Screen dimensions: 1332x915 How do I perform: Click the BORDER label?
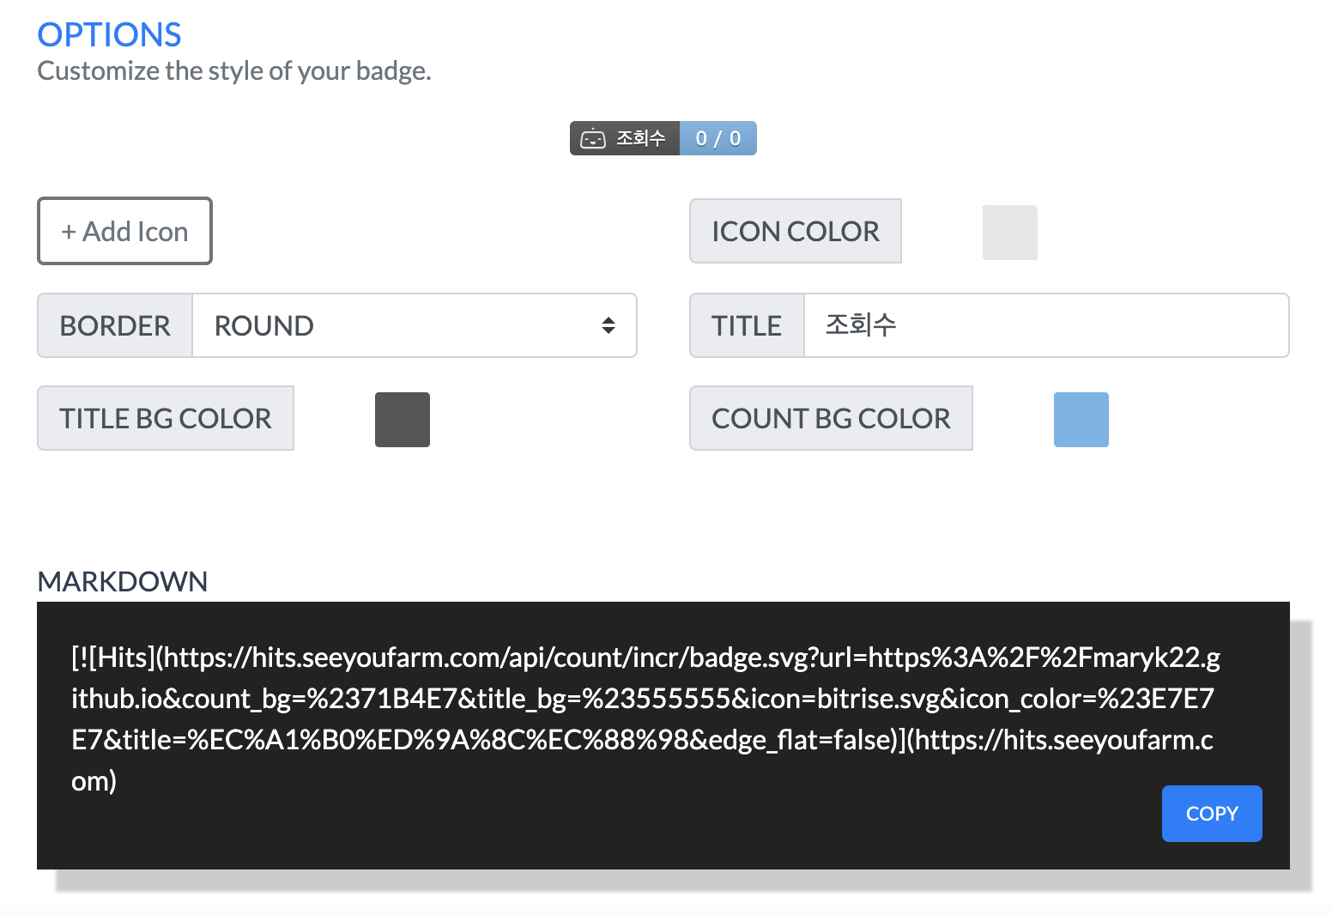[x=115, y=325]
